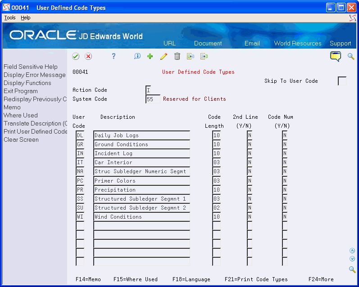Screen dimensions: 359x287
Task: Open the Help menu
Action: coord(25,18)
